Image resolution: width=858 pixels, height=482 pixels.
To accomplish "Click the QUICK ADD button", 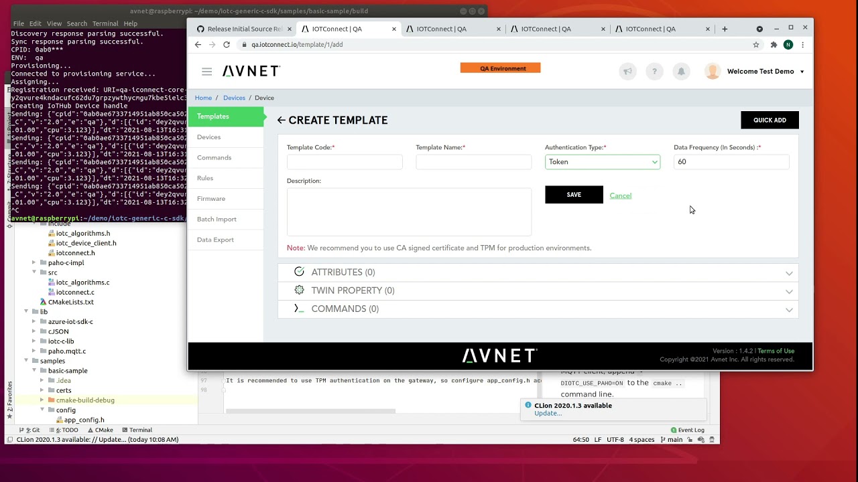I will tap(770, 120).
